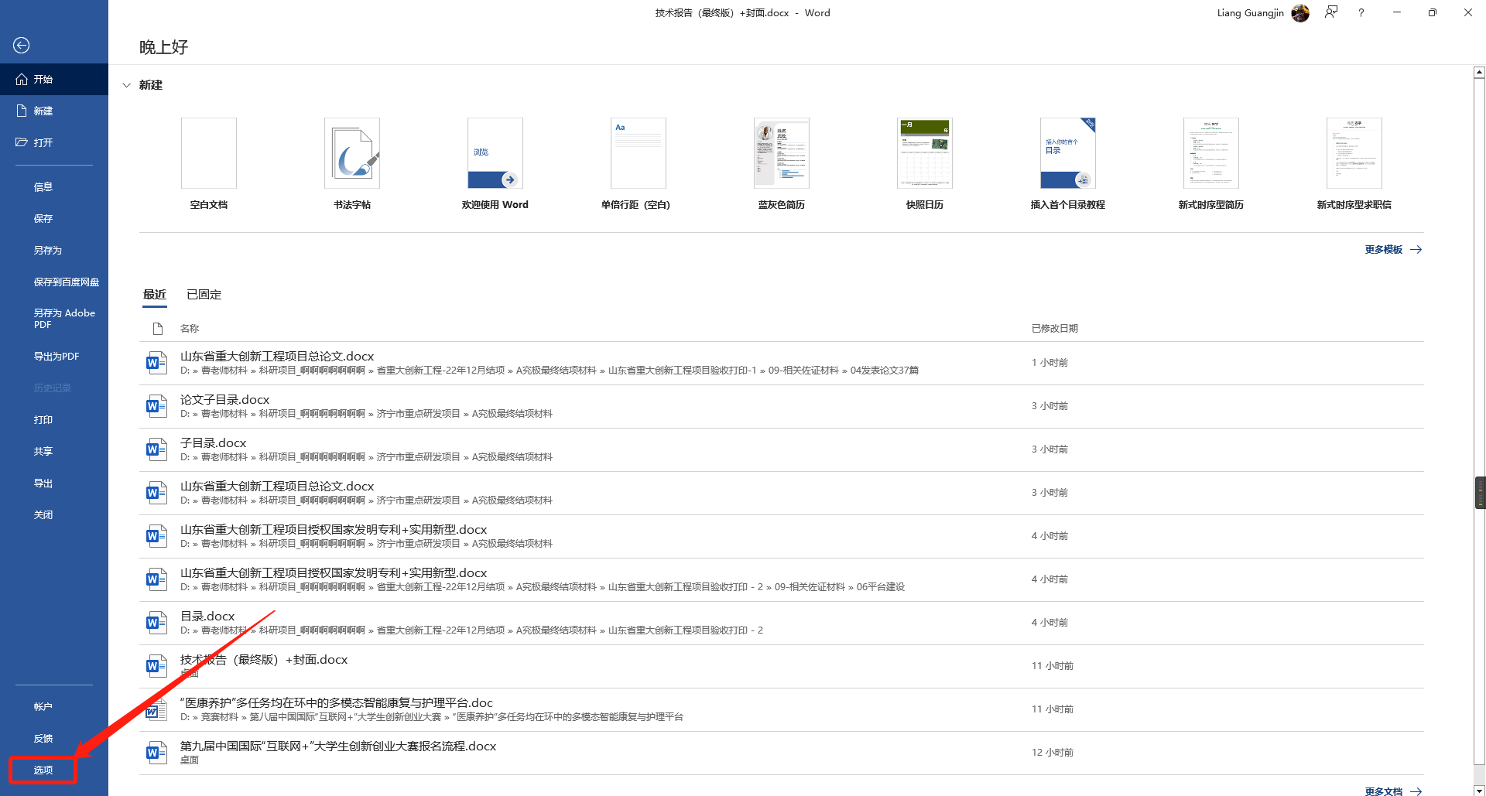Click Word icon of 论文子目录.docx

pos(156,406)
